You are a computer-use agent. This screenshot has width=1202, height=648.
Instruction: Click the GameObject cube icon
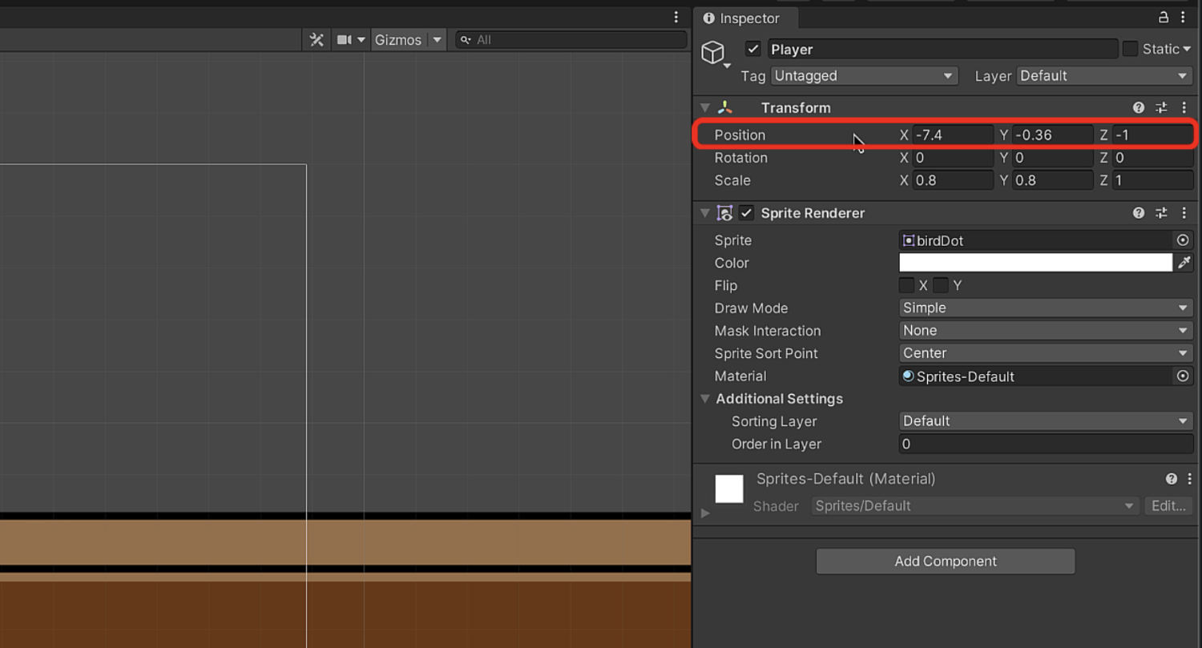click(x=712, y=52)
